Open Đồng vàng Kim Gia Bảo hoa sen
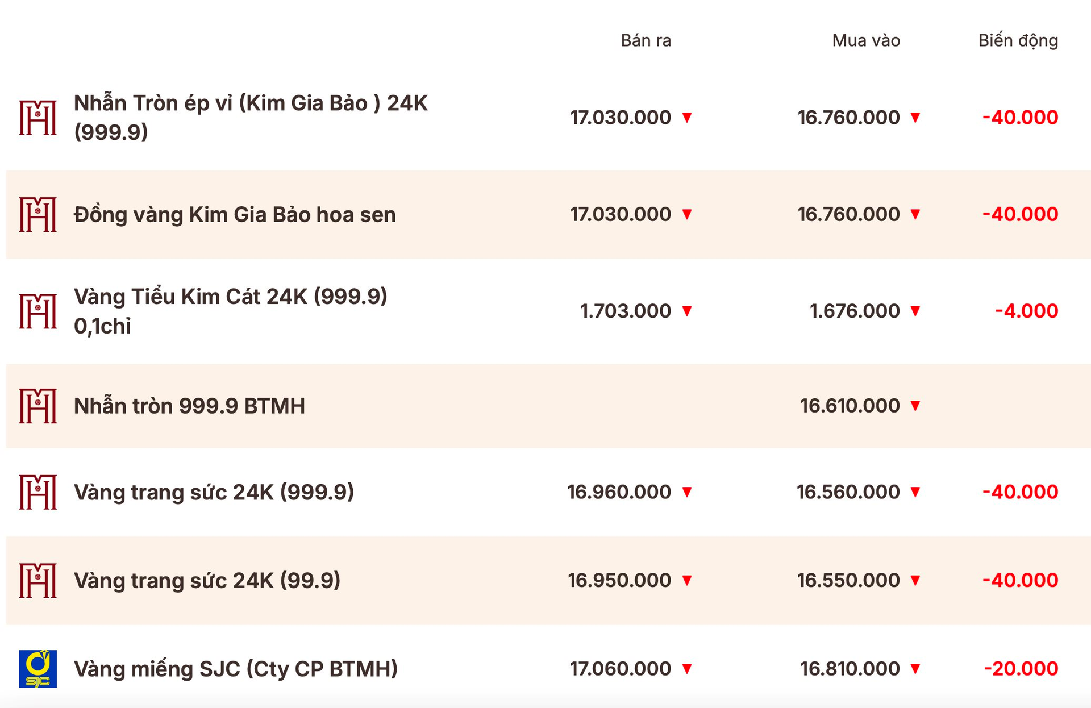 pyautogui.click(x=235, y=215)
